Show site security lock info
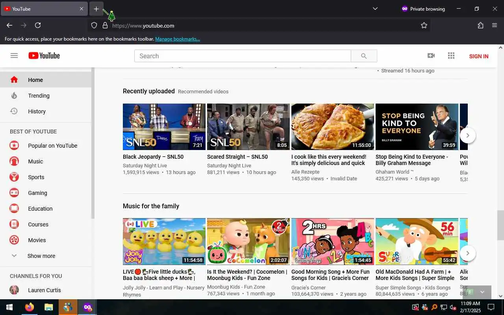Image resolution: width=504 pixels, height=315 pixels. pyautogui.click(x=105, y=25)
